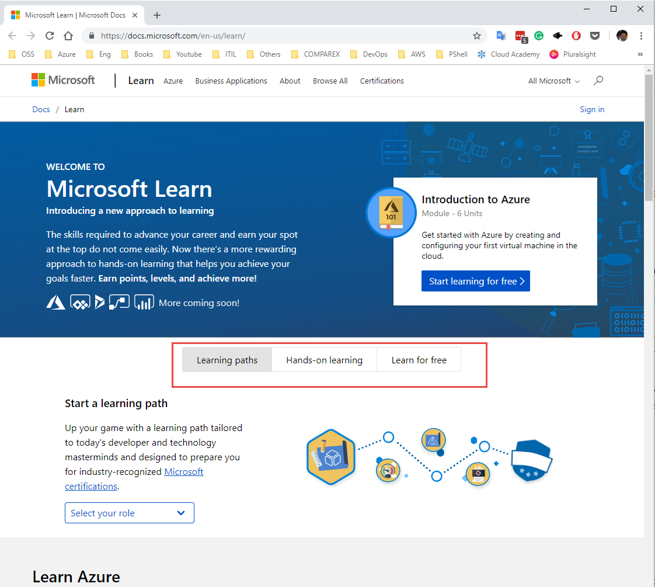Open the PShell bookmark folder
Screen dimensions: 655x587
coord(452,54)
